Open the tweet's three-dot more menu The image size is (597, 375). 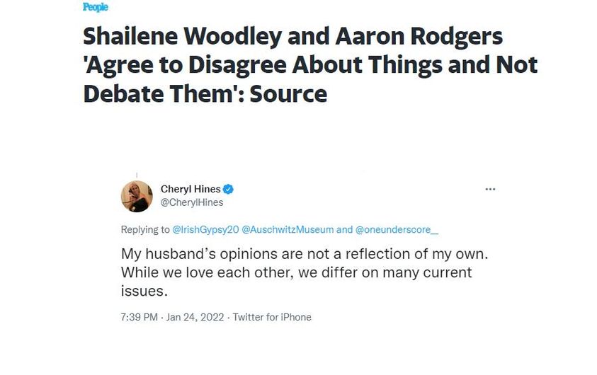[x=490, y=189]
